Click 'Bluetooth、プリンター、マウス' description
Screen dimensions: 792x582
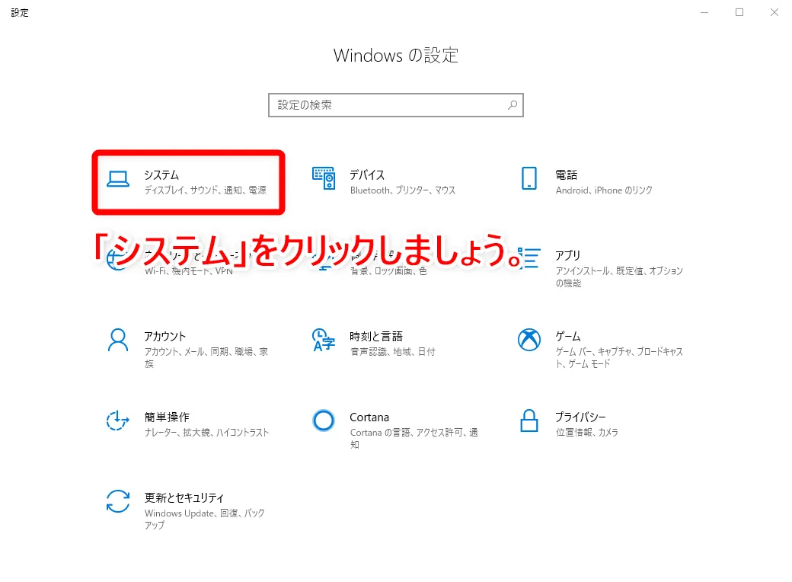coord(403,190)
